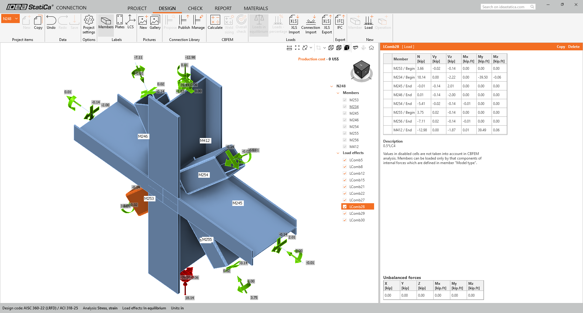Add a new Load with Load icon
The height and width of the screenshot is (313, 583).
tap(369, 20)
